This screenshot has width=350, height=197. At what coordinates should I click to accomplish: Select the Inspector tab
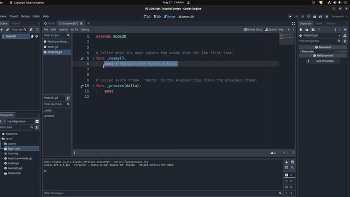305,24
